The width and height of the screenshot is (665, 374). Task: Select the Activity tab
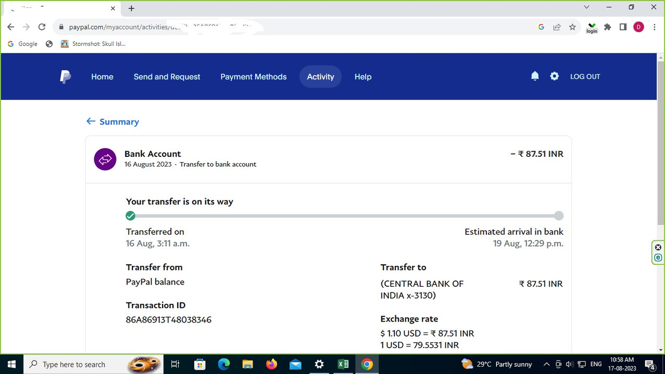point(321,76)
